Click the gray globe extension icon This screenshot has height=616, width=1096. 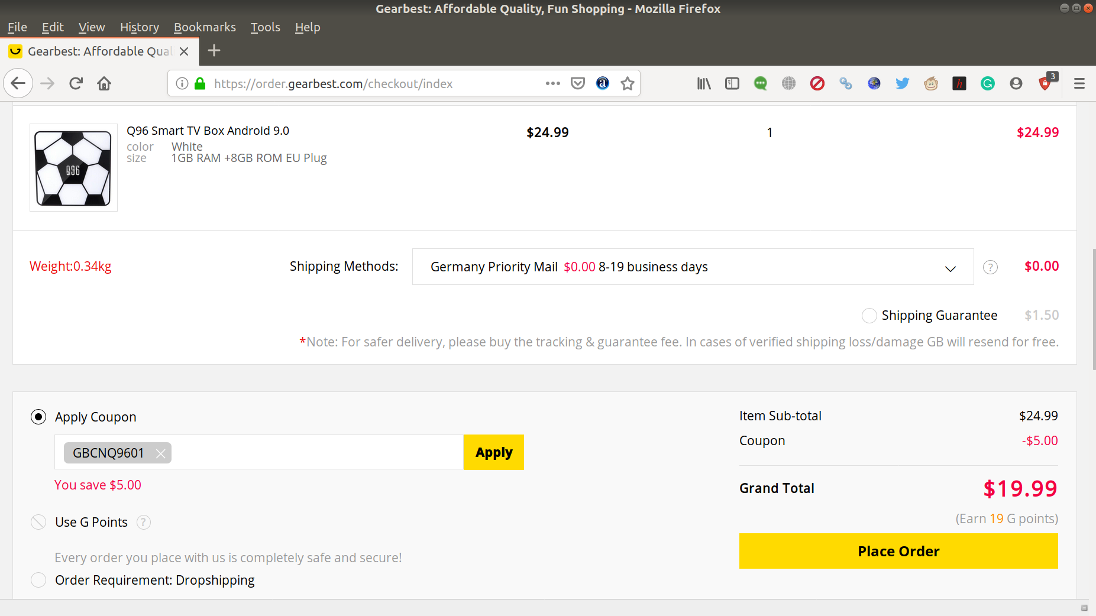click(789, 83)
